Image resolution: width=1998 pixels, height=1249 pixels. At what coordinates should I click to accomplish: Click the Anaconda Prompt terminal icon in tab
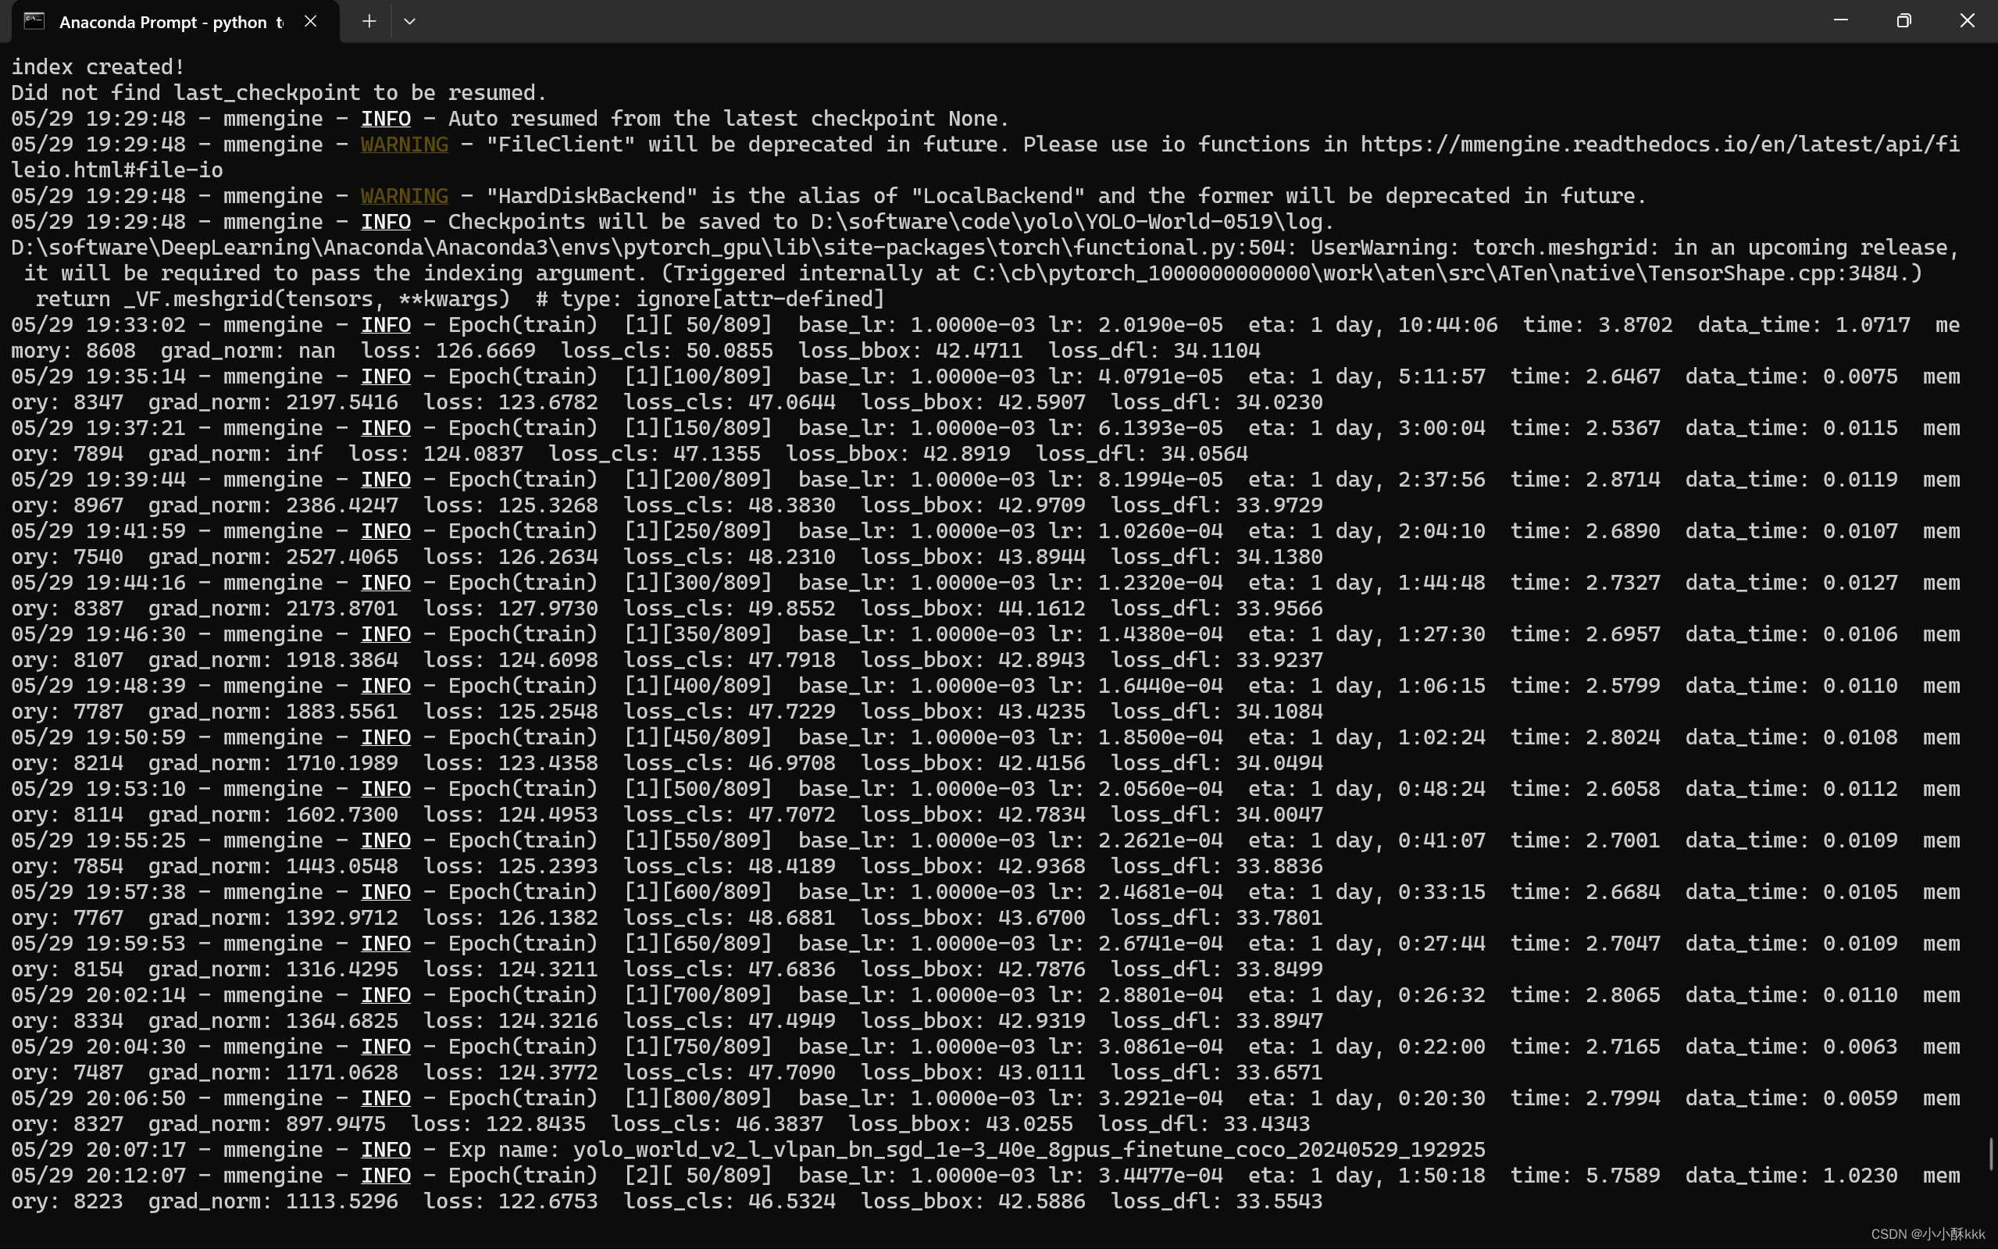pyautogui.click(x=34, y=21)
